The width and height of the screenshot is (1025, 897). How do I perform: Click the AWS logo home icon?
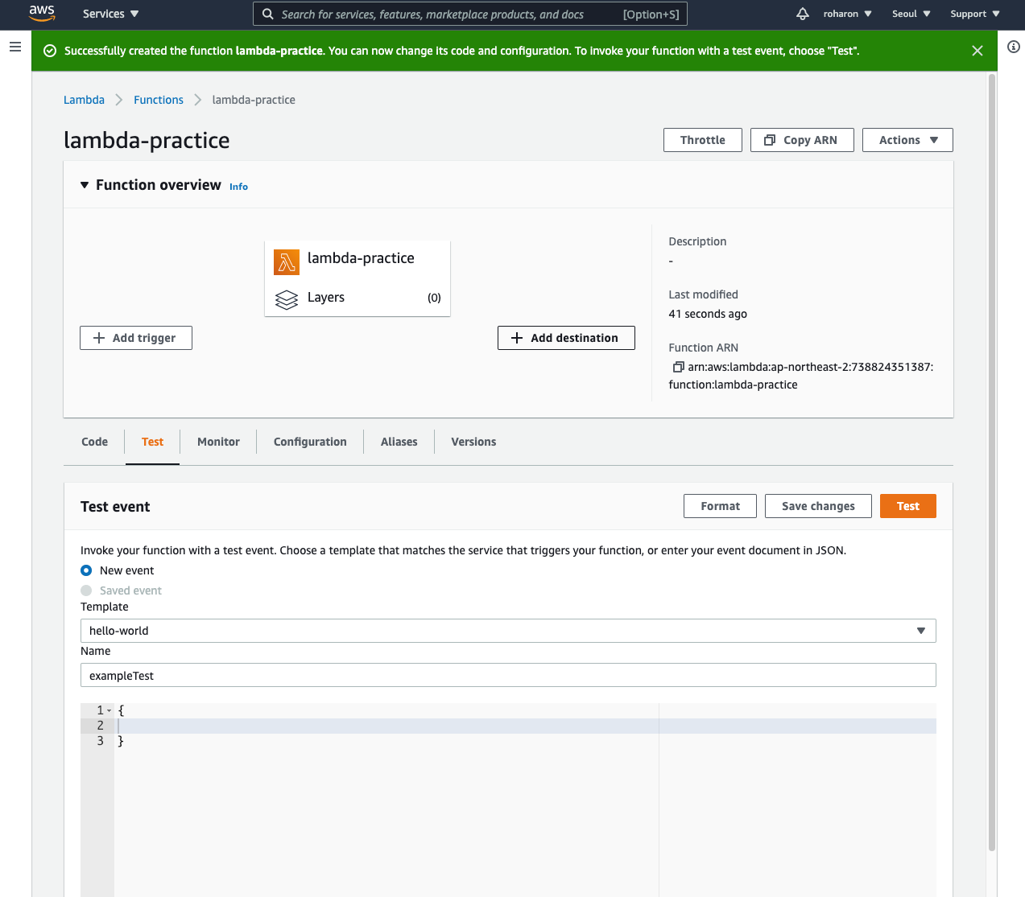(x=42, y=14)
